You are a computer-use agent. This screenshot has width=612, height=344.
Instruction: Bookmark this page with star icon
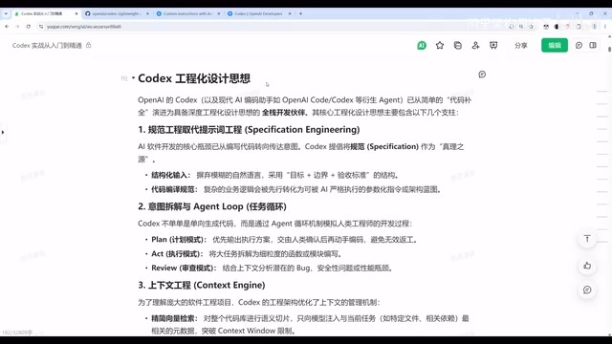point(532,27)
